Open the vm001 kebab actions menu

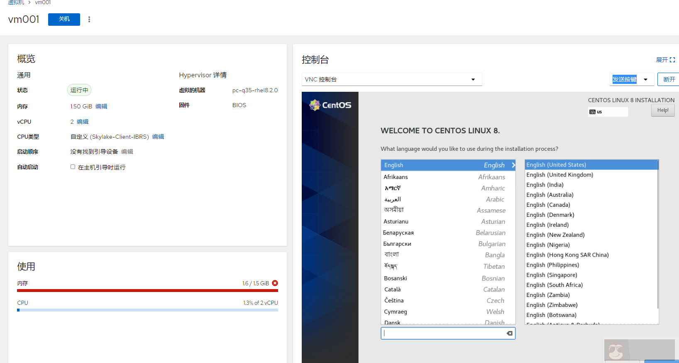[x=89, y=19]
